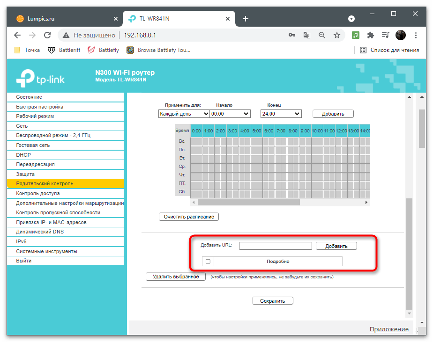Click the translate page icon
433x342 pixels.
pyautogui.click(x=307, y=35)
